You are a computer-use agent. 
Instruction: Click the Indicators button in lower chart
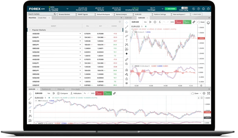tap(76, 93)
